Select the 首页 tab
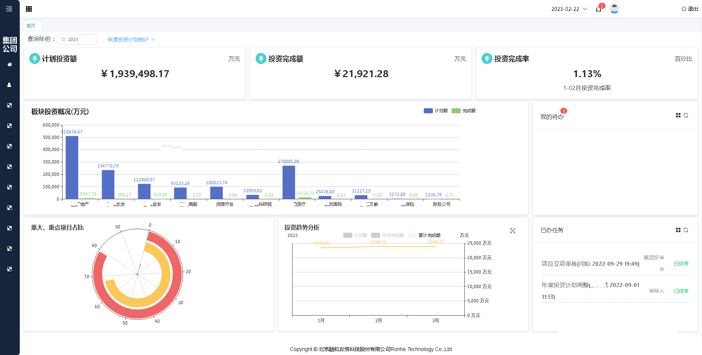The image size is (702, 355). [31, 26]
